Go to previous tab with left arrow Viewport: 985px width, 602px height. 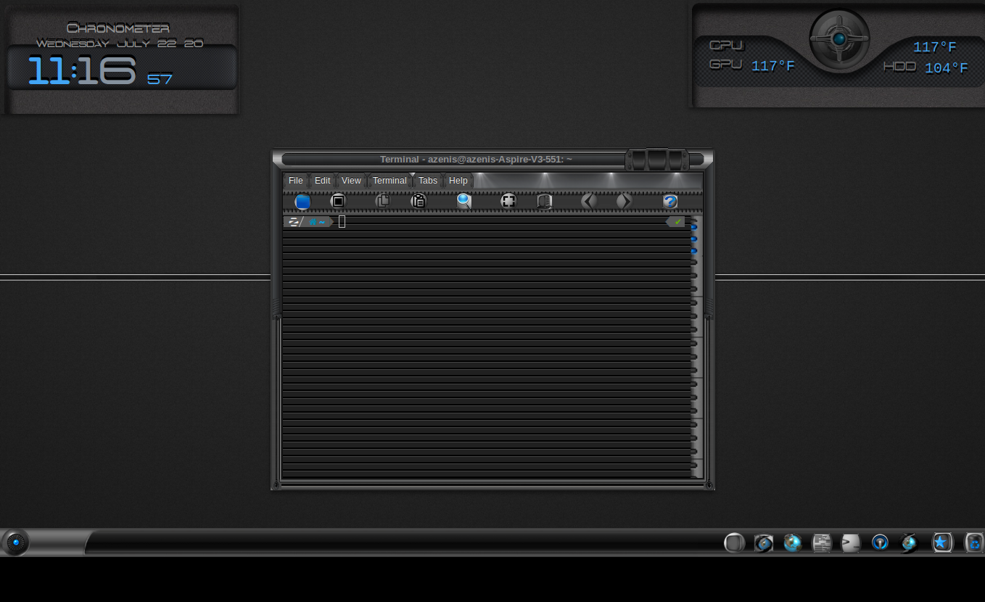coord(589,201)
